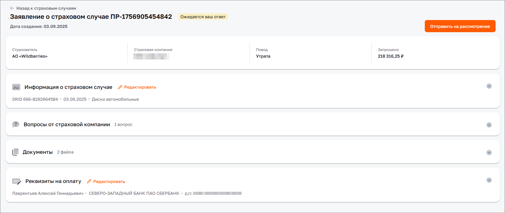Click the question mark bubble icon

15,124
